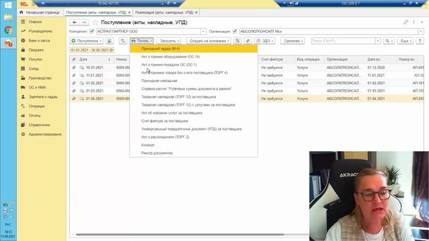Click the copy document icon beside Поступление
The height and width of the screenshot is (241, 429).
coord(109,41)
